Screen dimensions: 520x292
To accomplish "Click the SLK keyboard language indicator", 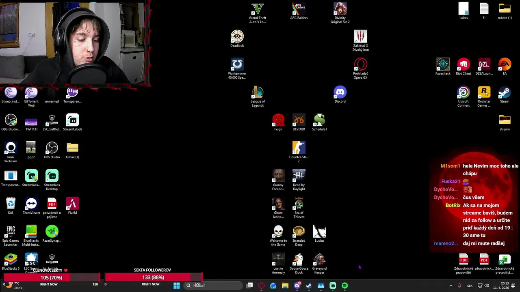I will click(x=470, y=286).
